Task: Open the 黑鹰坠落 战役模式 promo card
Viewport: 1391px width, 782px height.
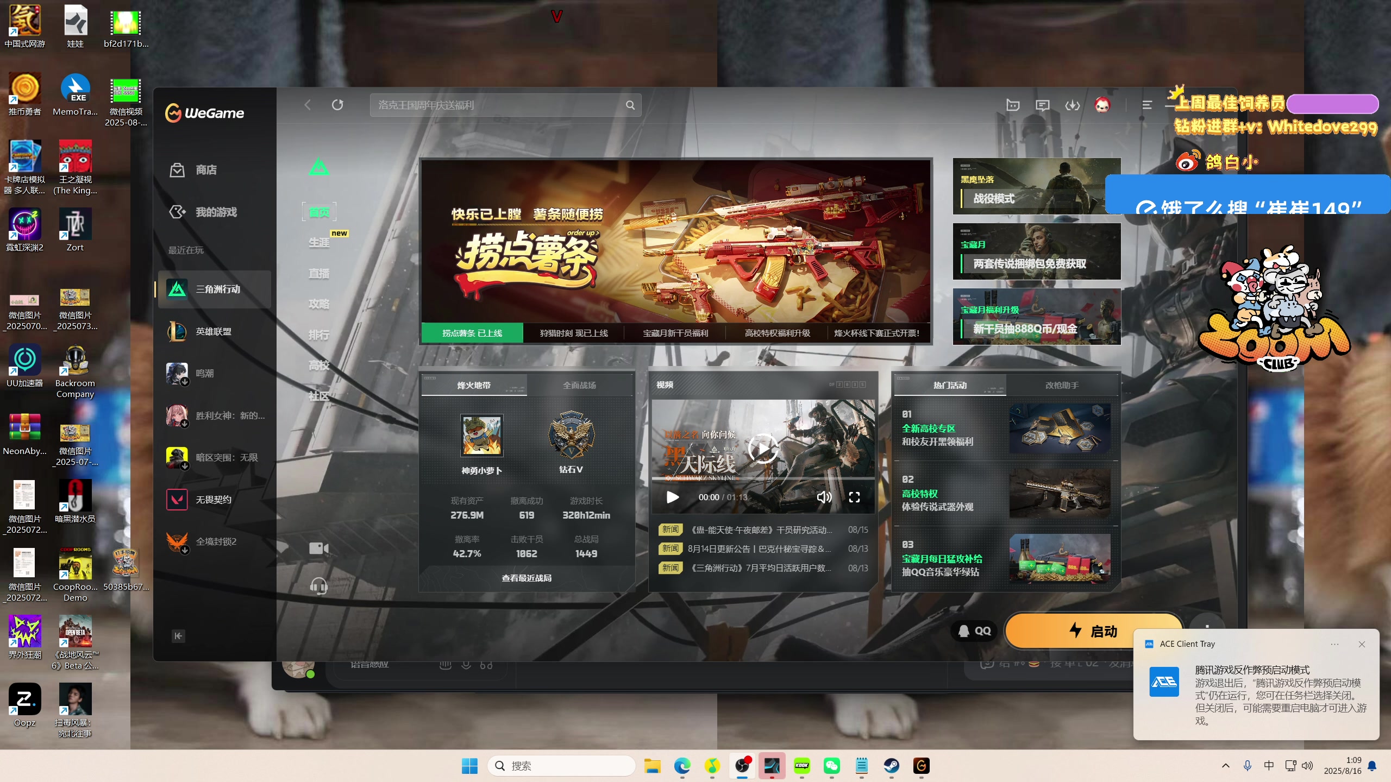Action: (x=1037, y=186)
